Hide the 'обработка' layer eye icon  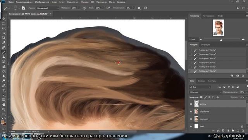pos(191,112)
